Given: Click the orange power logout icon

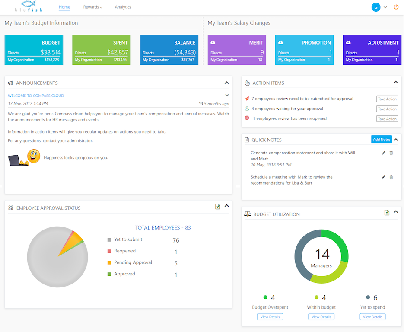Looking at the screenshot, I should (396, 7).
